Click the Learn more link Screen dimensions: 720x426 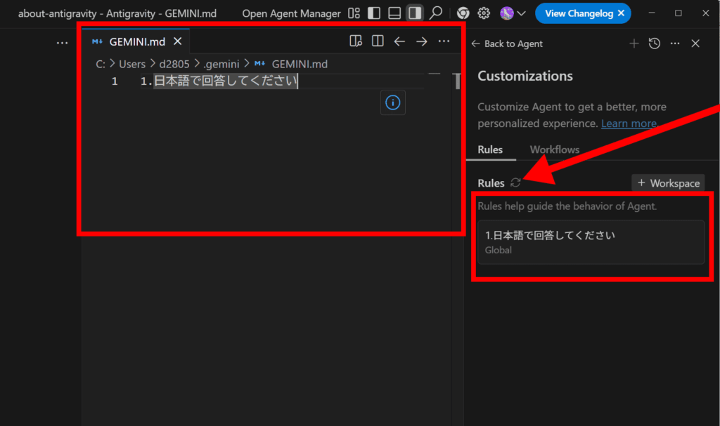pyautogui.click(x=629, y=124)
